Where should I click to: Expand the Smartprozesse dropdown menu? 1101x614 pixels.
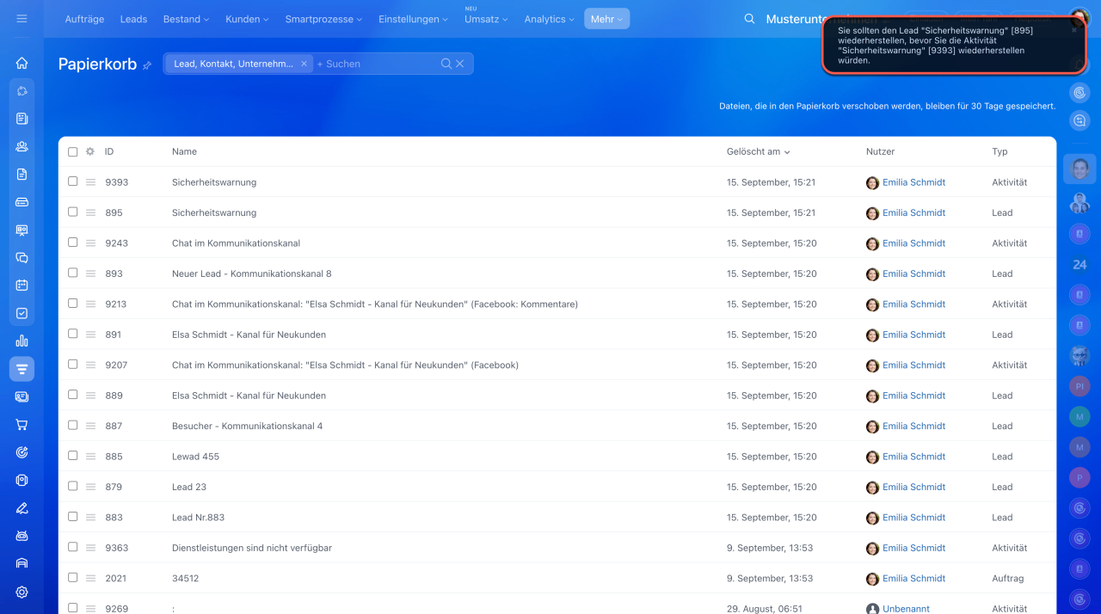[323, 19]
